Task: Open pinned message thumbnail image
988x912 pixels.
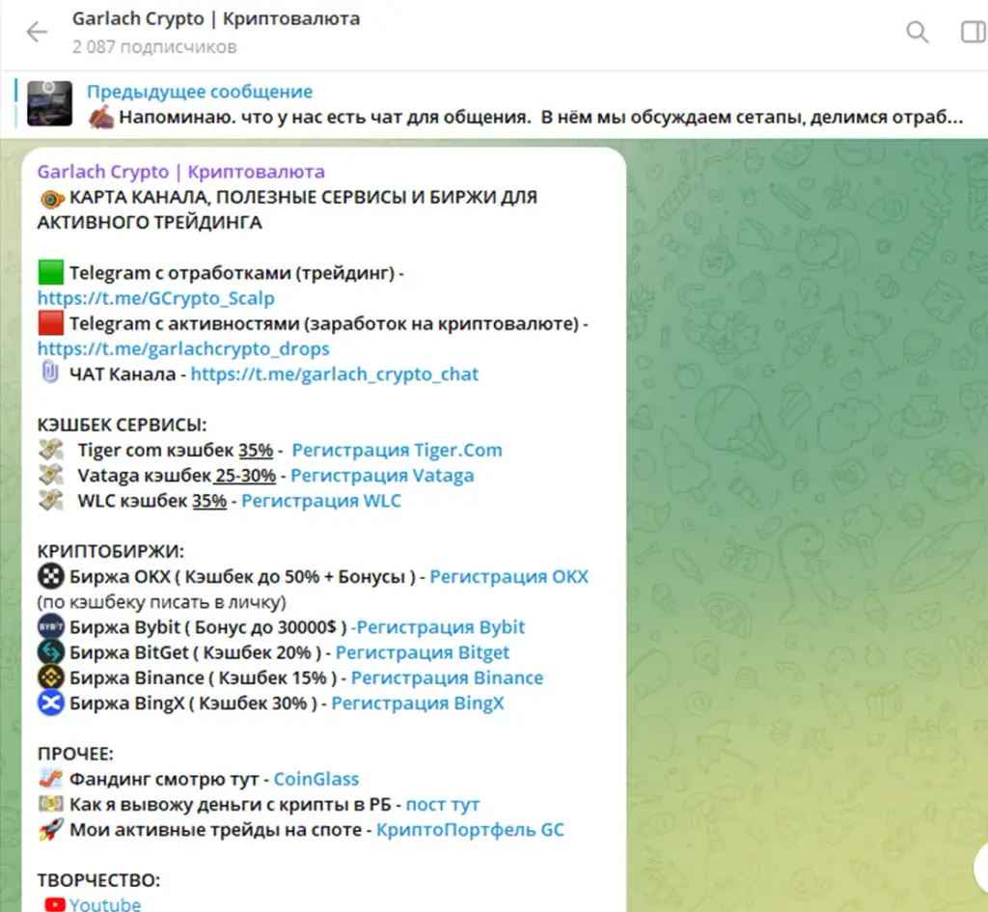Action: click(x=50, y=103)
